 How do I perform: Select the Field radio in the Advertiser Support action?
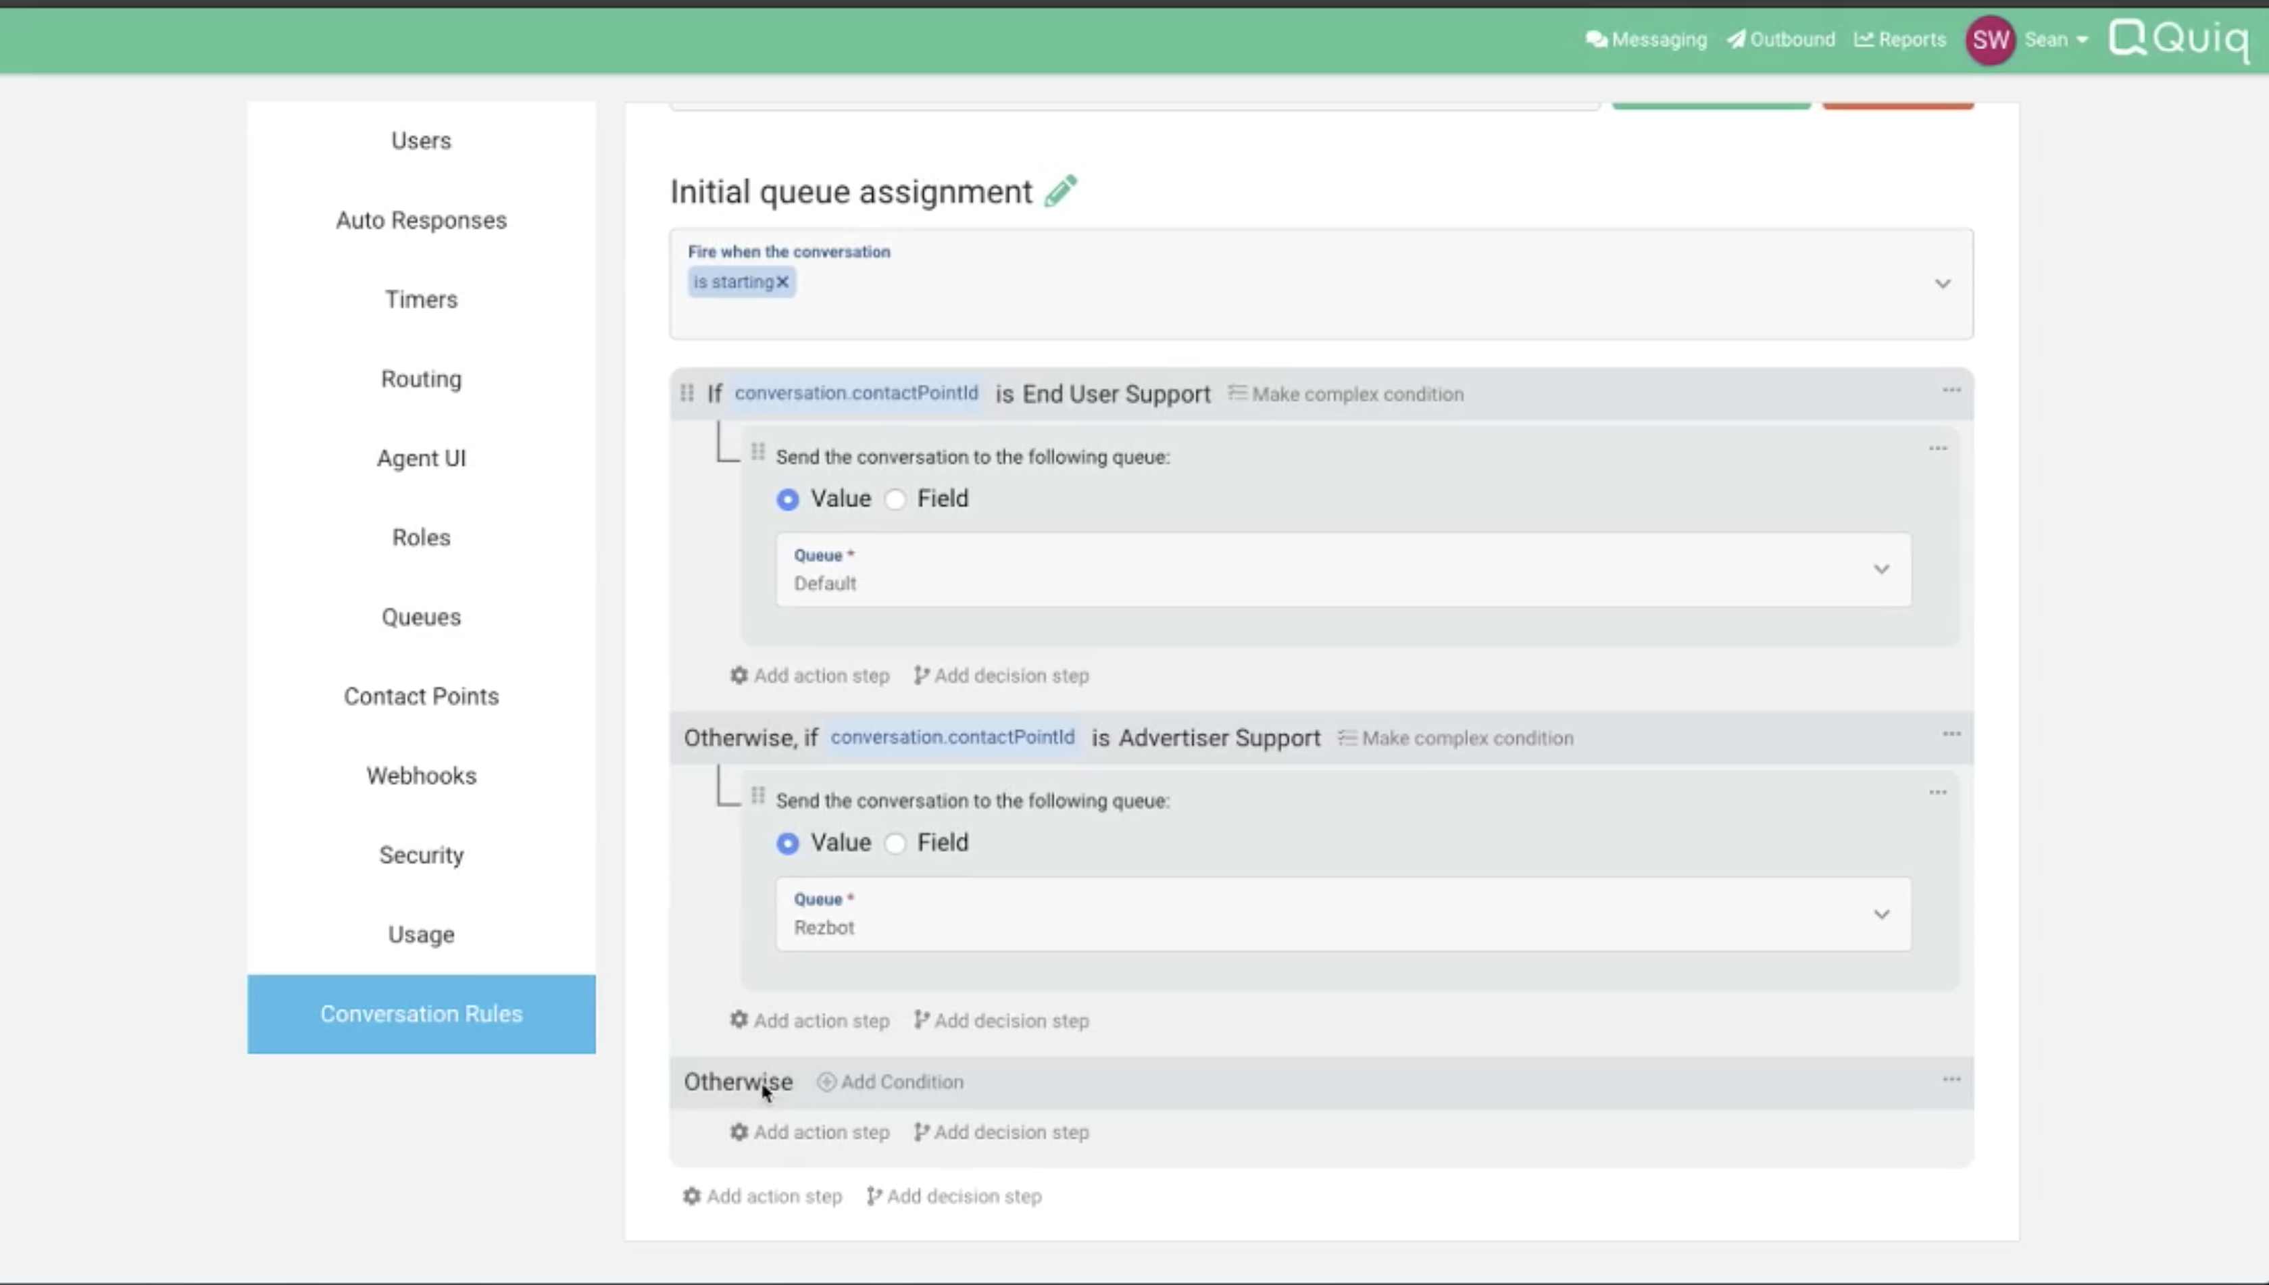(x=896, y=844)
